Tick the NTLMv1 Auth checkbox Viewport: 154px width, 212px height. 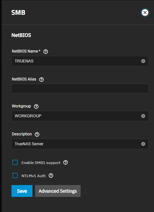click(15, 176)
